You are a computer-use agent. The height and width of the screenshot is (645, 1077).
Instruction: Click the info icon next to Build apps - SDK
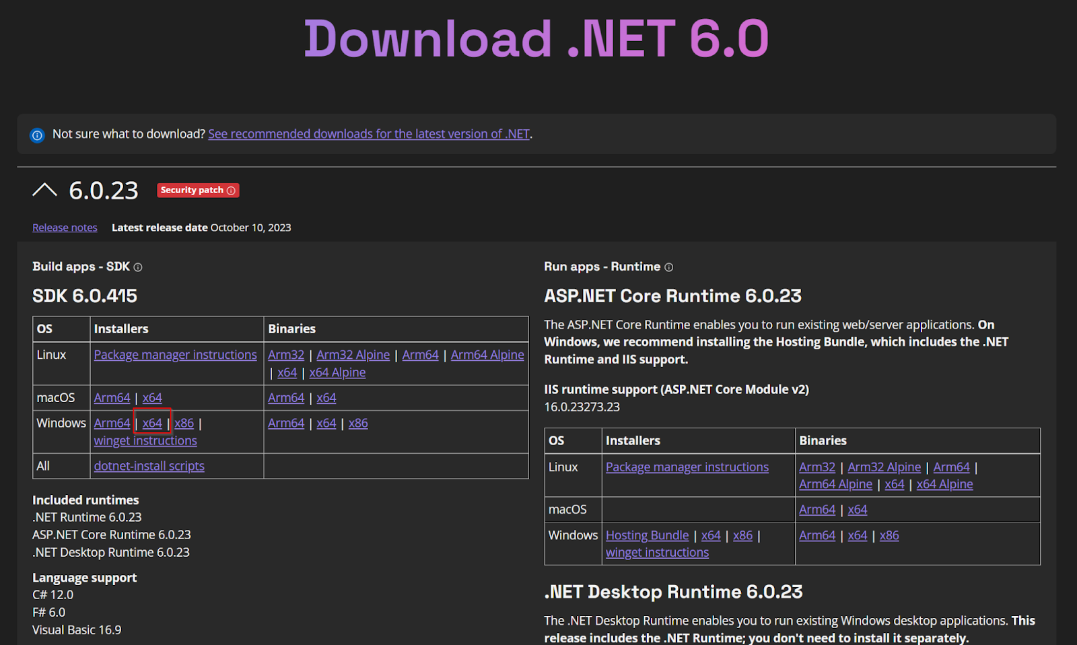(x=138, y=267)
